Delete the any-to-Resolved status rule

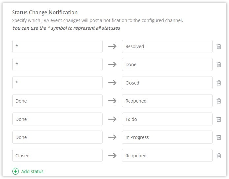click(219, 46)
